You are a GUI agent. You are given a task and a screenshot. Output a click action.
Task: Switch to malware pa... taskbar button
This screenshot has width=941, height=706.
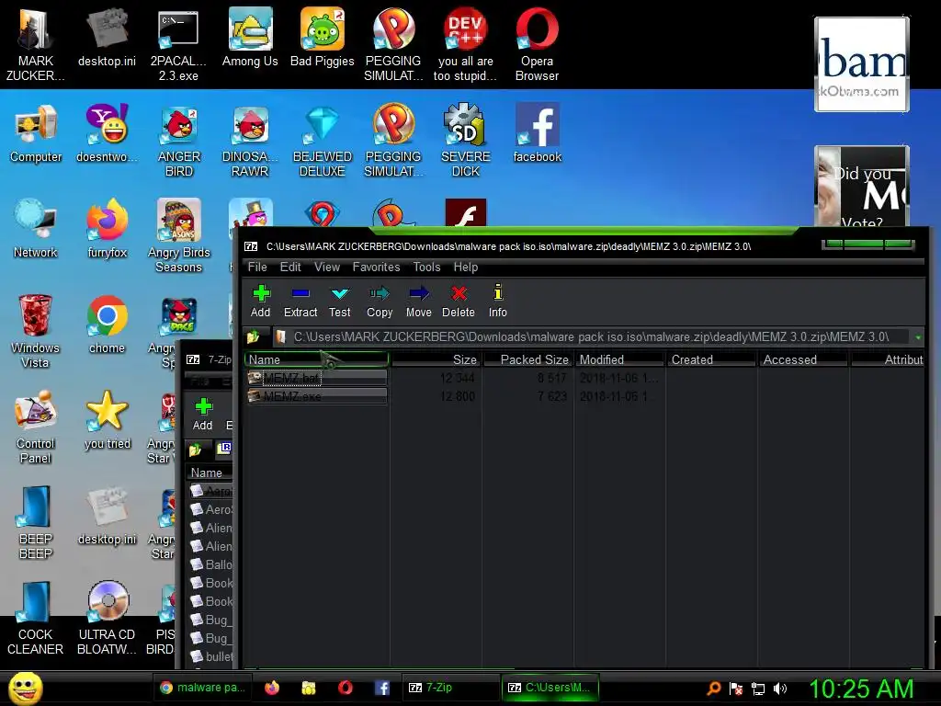(203, 688)
